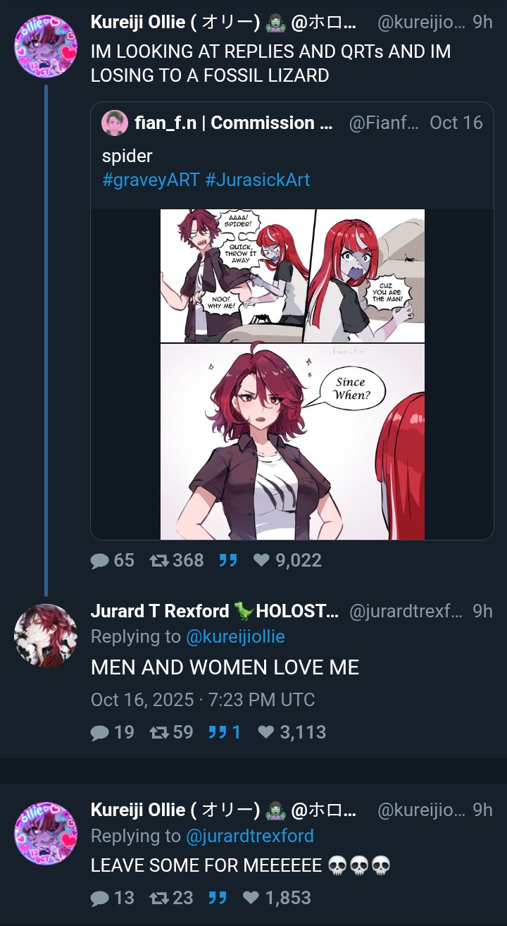Image resolution: width=507 pixels, height=926 pixels.
Task: Retweet the LEAVE SOME FOR MEEEEEE post
Action: pos(171,897)
